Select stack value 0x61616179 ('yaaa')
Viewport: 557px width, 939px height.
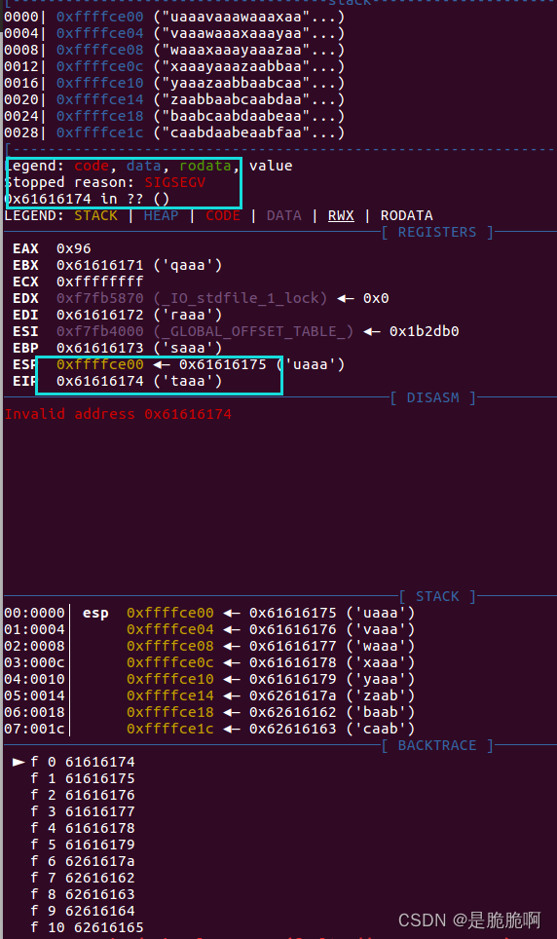click(x=332, y=679)
